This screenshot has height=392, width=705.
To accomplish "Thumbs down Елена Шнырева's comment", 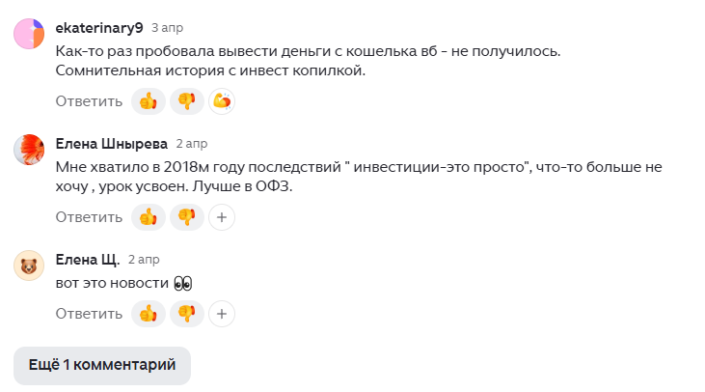I will [x=185, y=217].
